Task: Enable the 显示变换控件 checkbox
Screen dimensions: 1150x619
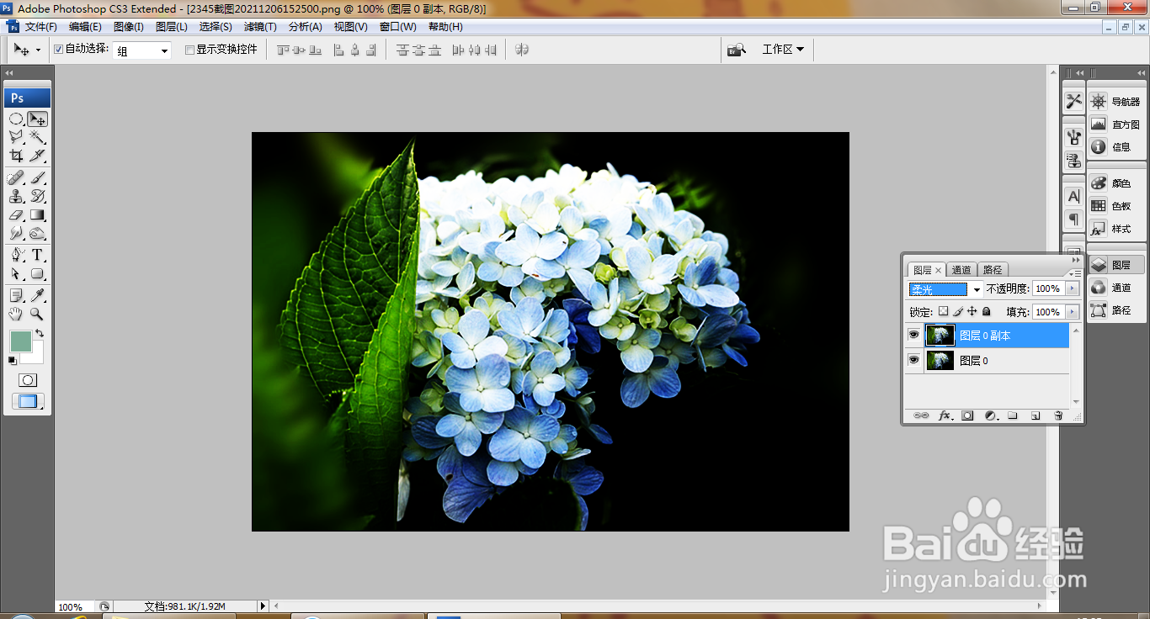Action: [x=189, y=50]
